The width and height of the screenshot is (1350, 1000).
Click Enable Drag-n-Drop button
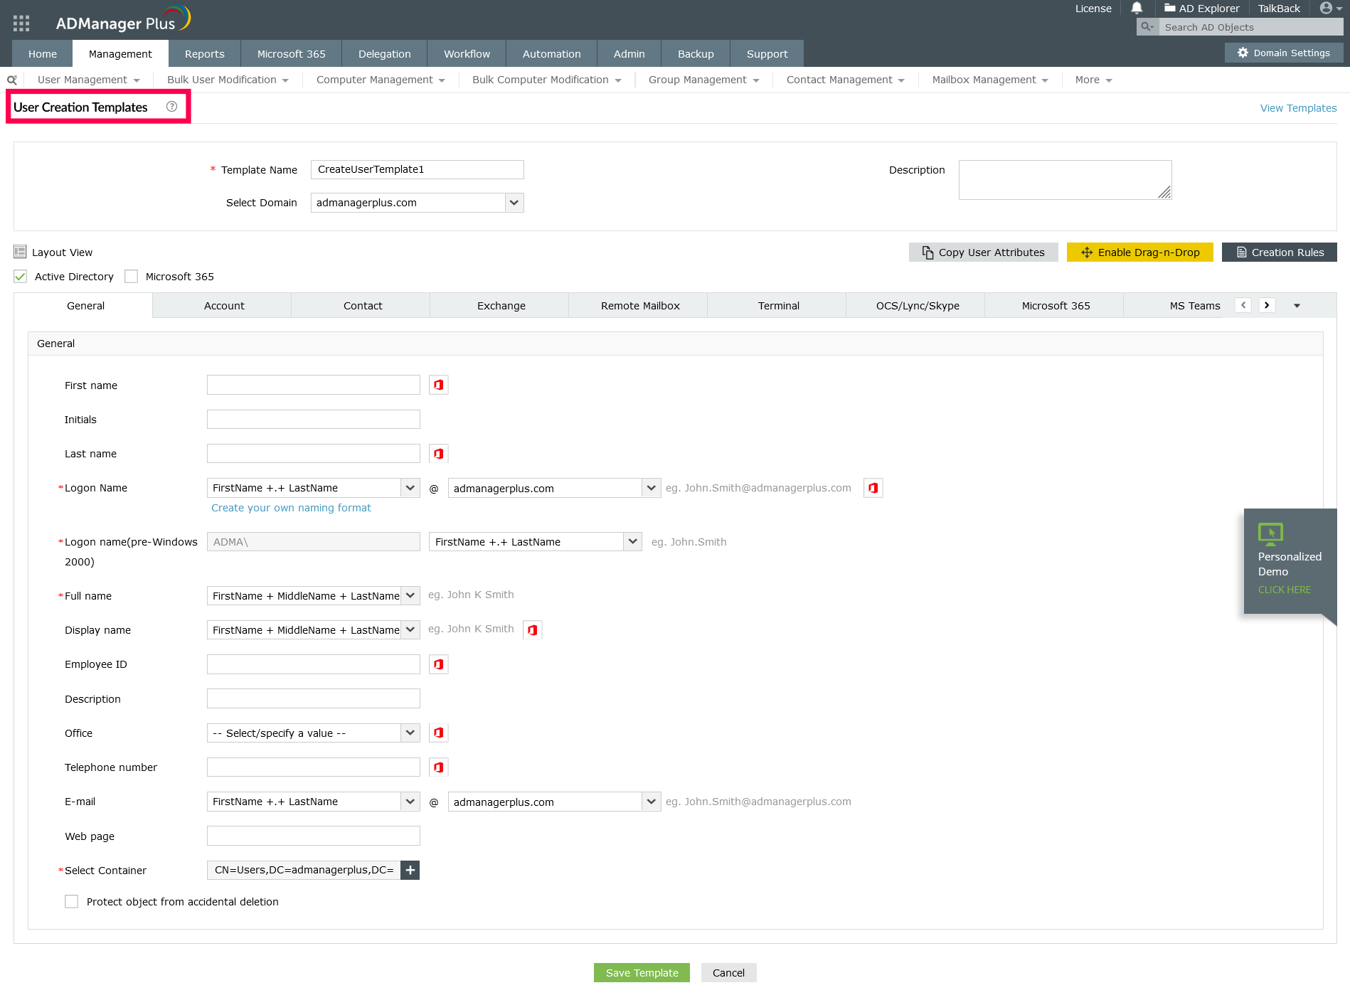pyautogui.click(x=1139, y=252)
